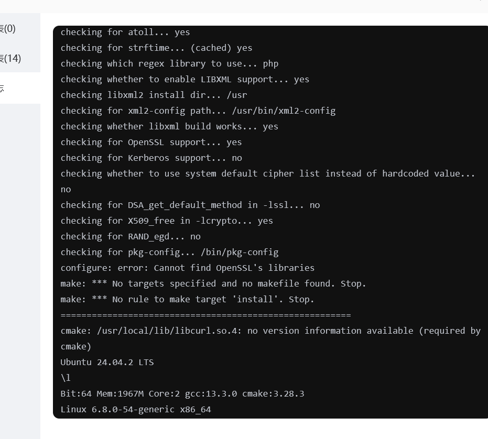
Task: Click the 'No targets specified' make error line
Action: pyautogui.click(x=213, y=284)
